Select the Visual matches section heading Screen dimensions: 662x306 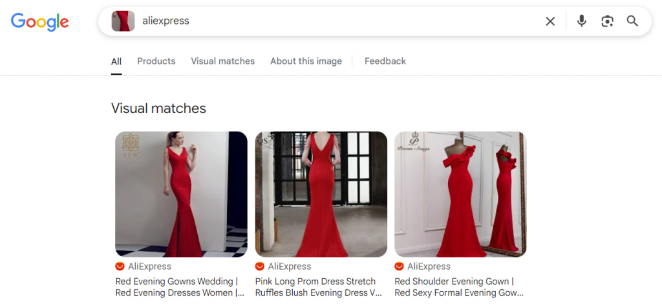pyautogui.click(x=159, y=108)
